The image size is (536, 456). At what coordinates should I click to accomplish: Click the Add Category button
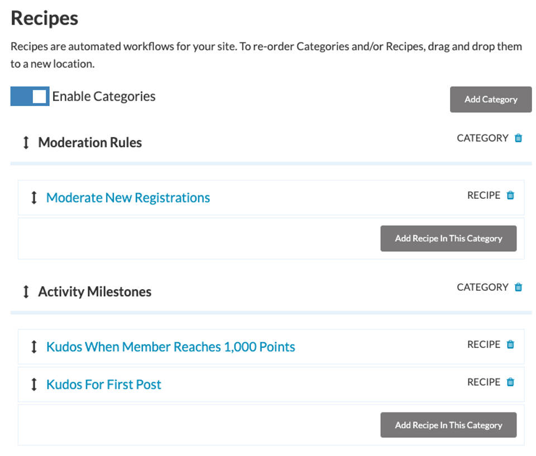[x=491, y=99]
